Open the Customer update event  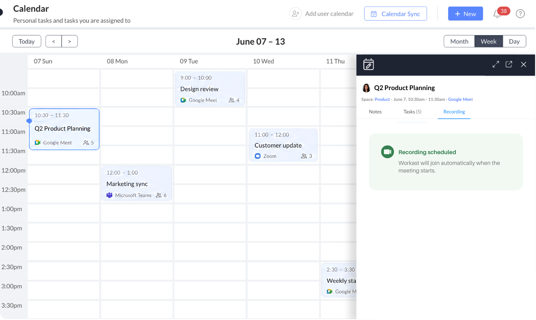pos(283,145)
